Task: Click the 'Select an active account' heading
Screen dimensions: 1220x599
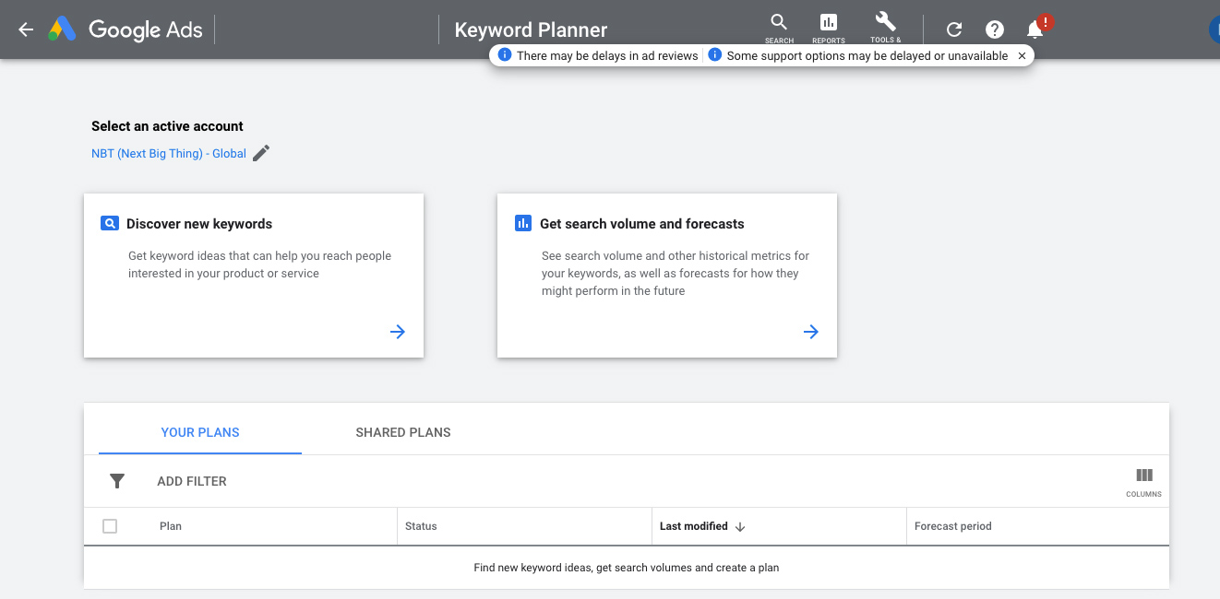Action: (x=167, y=126)
